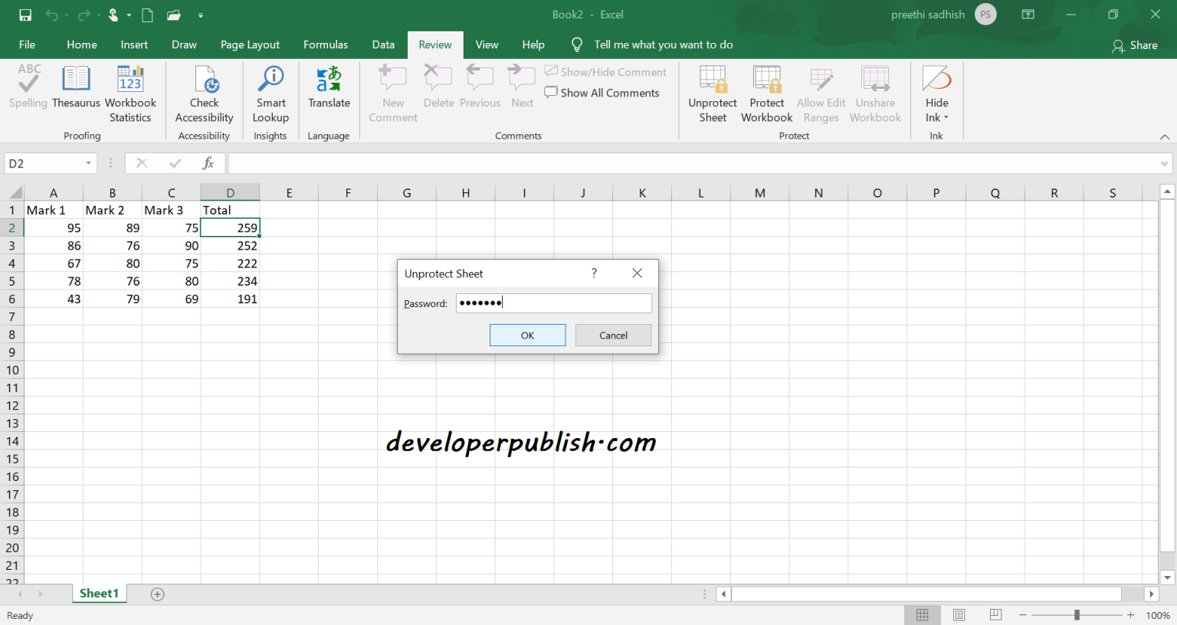This screenshot has height=625, width=1177.
Task: Open the File menu
Action: [x=27, y=44]
